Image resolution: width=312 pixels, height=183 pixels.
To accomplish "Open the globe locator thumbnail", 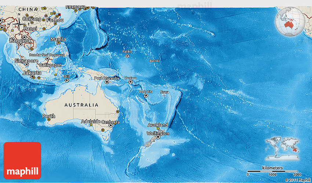I will pos(290,22).
